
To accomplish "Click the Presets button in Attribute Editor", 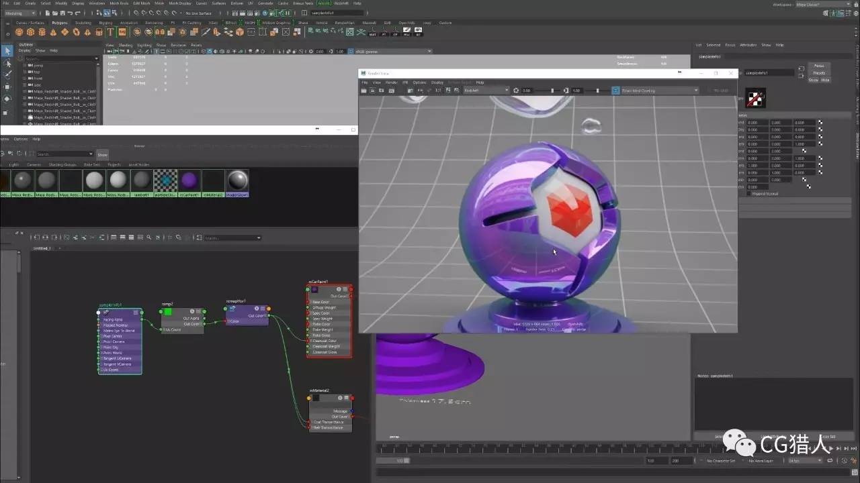I will pyautogui.click(x=819, y=72).
